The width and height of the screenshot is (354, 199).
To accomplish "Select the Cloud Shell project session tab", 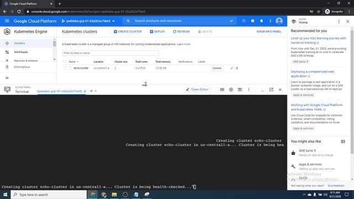I will [x=59, y=91].
